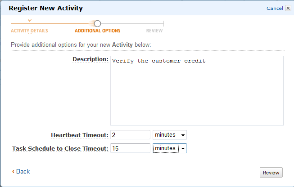Viewport: 294px width, 187px height.
Task: Focus the Heartbeat Timeout value field
Action: click(x=130, y=135)
